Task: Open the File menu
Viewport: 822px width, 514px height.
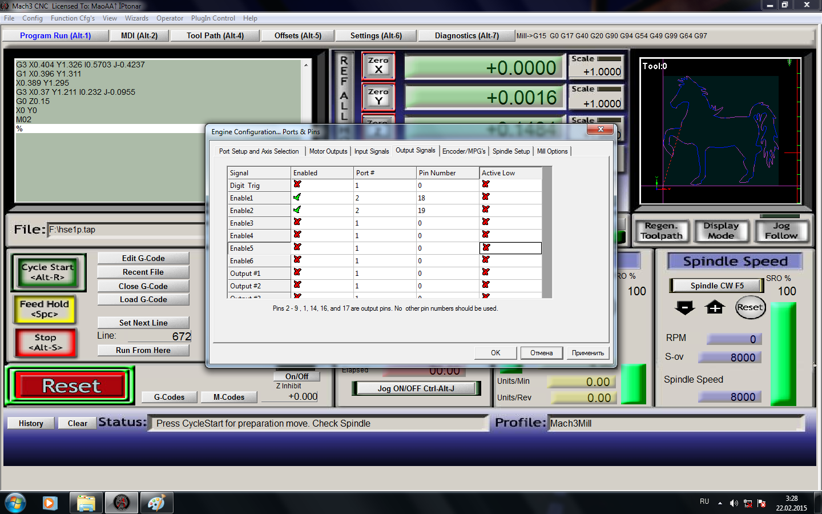Action: pos(9,18)
